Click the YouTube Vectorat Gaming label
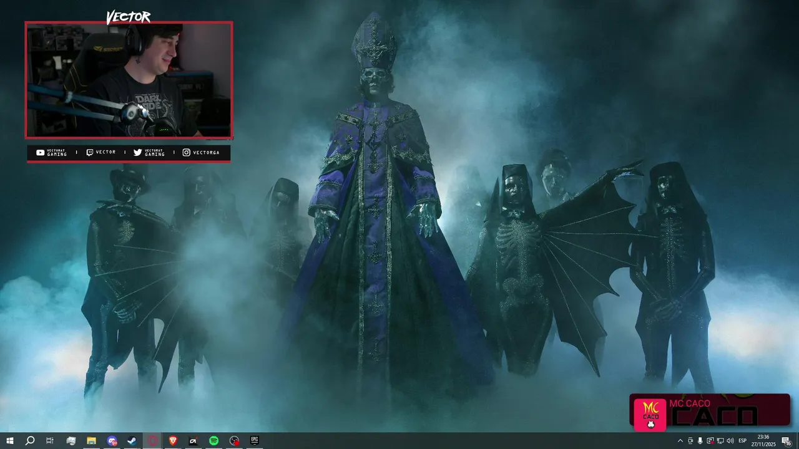The image size is (799, 449). click(51, 152)
